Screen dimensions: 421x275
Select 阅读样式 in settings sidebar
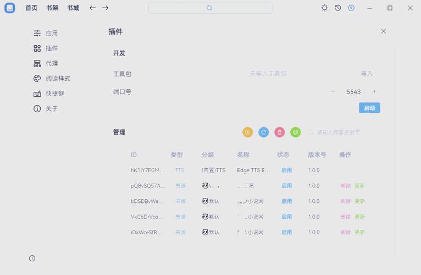(52, 78)
